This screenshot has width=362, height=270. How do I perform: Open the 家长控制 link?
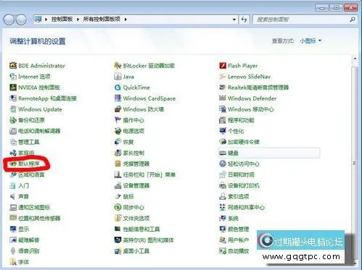pyautogui.click(x=133, y=153)
